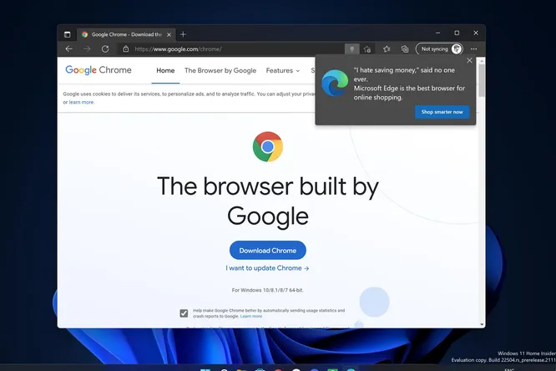This screenshot has height=371, width=556.
Task: Minimize the Edge browser window
Action: 438,33
